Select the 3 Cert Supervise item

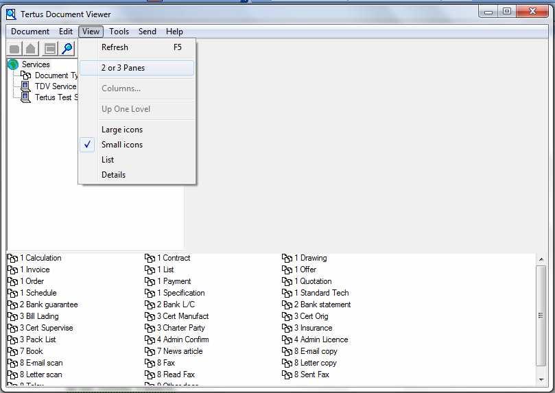tap(40, 328)
